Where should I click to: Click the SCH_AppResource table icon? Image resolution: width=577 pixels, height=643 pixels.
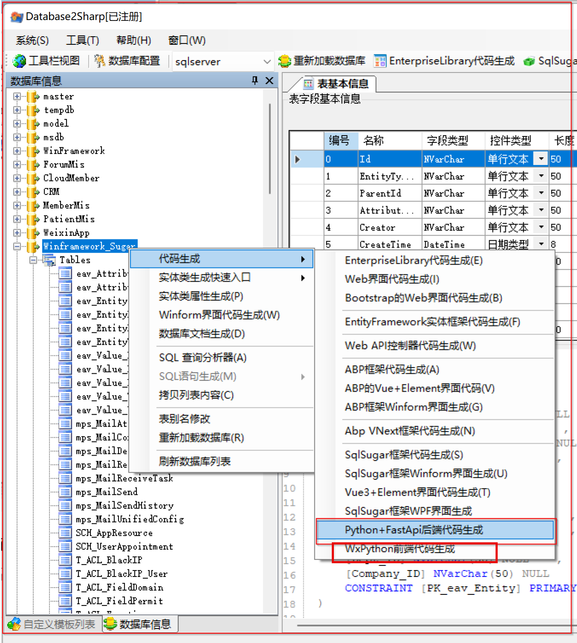pos(65,533)
